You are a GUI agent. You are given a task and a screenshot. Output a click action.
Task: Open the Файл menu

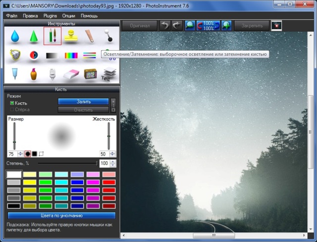click(x=11, y=16)
